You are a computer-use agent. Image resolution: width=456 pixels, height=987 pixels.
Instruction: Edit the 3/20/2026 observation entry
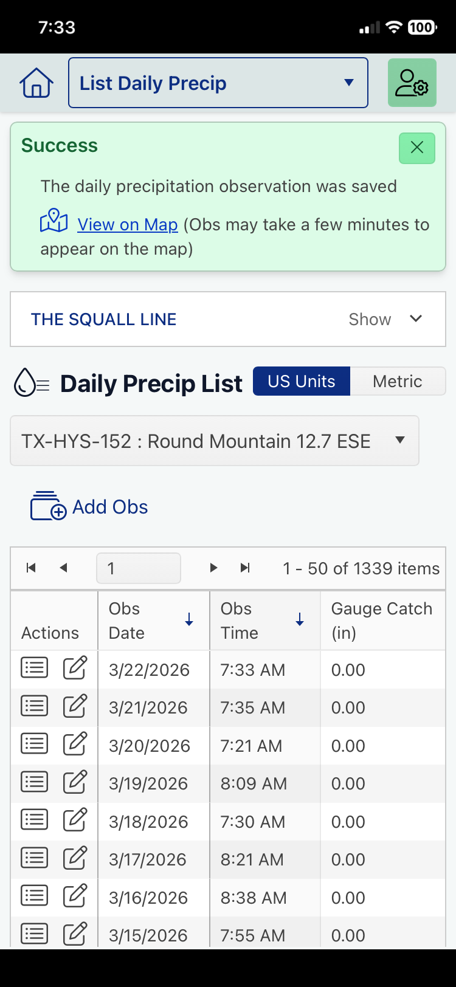point(75,744)
